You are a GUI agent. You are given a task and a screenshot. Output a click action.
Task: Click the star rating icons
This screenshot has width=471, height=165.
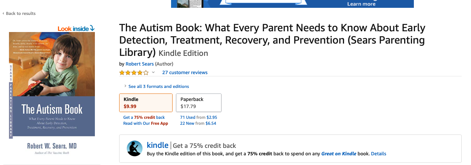(x=134, y=73)
